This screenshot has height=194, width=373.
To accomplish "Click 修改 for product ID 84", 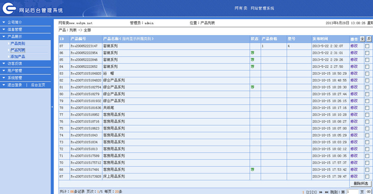I will click(354, 66).
